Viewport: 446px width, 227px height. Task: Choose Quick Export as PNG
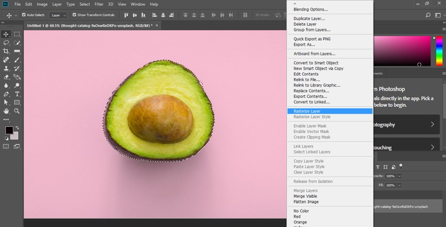(x=312, y=39)
